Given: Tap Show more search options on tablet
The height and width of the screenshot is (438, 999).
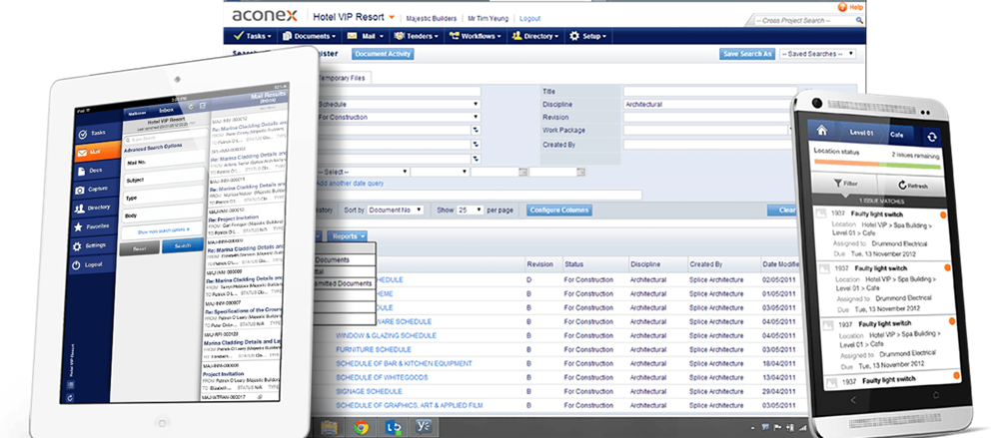Looking at the screenshot, I should (x=164, y=230).
